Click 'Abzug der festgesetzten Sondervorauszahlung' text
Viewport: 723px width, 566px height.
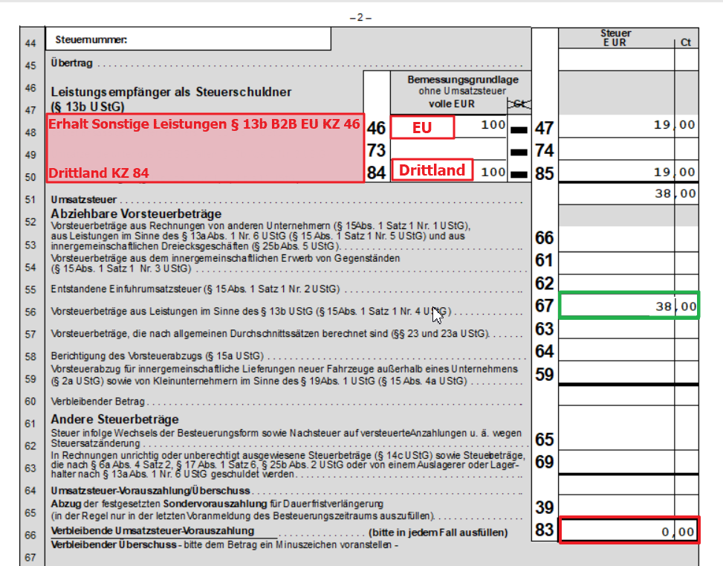(x=159, y=504)
